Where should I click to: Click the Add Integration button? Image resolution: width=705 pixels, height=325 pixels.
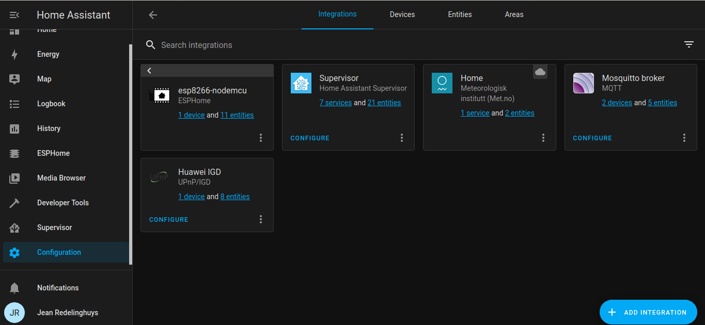(x=648, y=312)
